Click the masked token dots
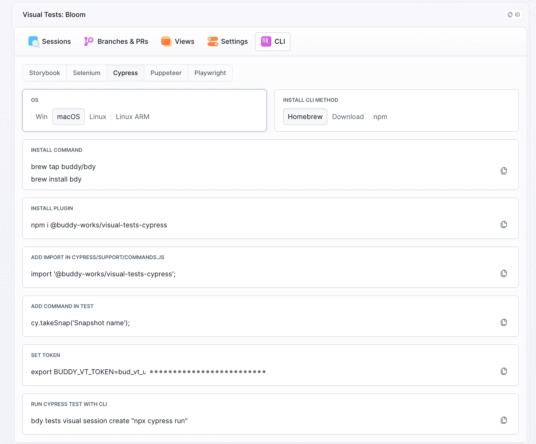Viewport: 536px width, 444px height. pos(208,372)
